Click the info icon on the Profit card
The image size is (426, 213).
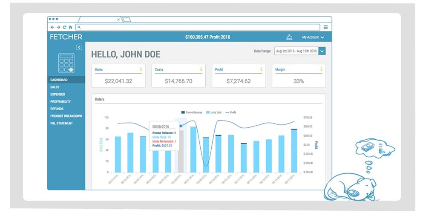click(261, 69)
